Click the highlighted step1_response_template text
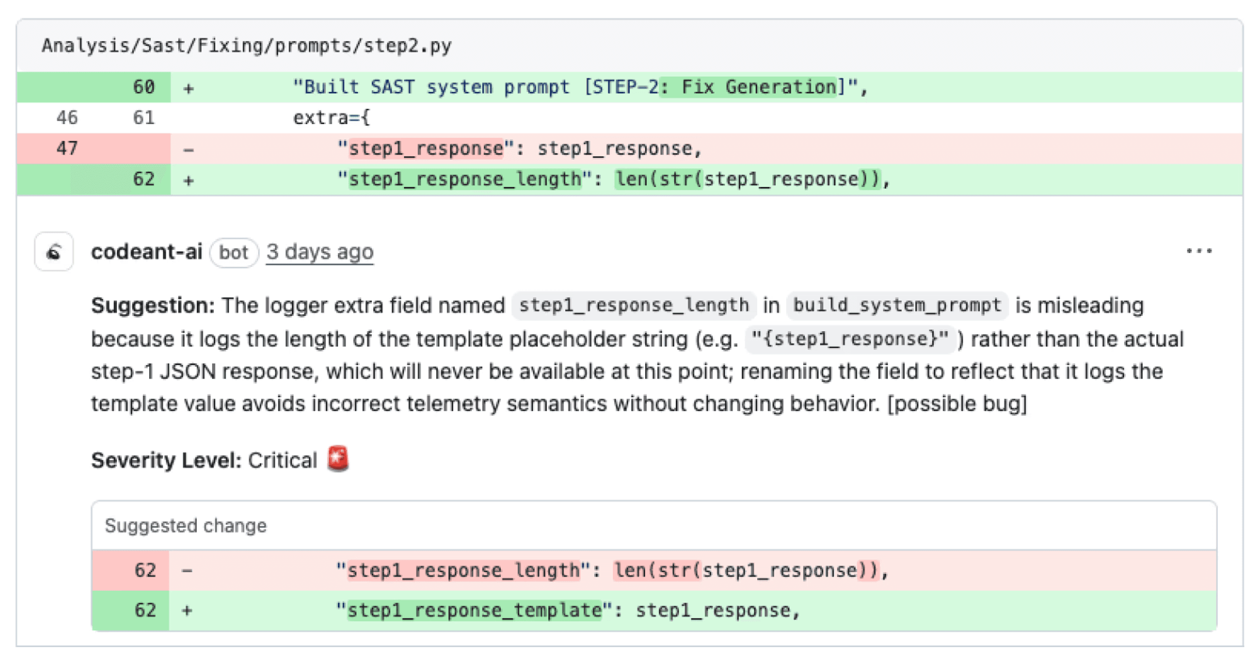 point(472,610)
